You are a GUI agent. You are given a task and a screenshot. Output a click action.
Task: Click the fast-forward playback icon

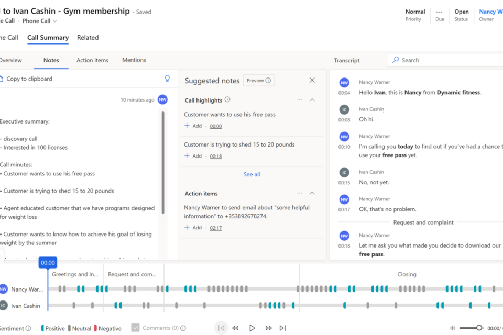click(x=268, y=328)
